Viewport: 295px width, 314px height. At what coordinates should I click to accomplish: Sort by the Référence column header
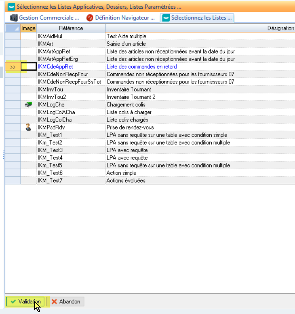point(71,28)
